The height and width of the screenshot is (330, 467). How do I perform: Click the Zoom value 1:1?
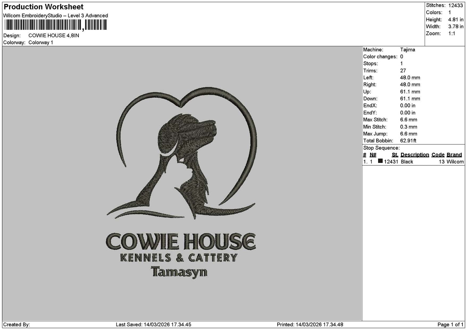coord(452,34)
